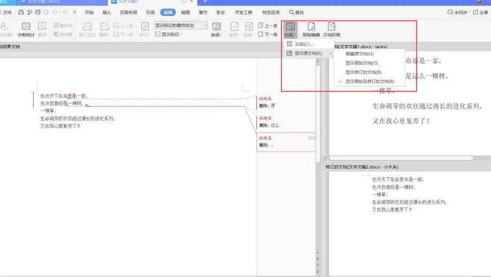
Task: Click the comparison pane vertical scrollbar
Action: tap(318, 114)
